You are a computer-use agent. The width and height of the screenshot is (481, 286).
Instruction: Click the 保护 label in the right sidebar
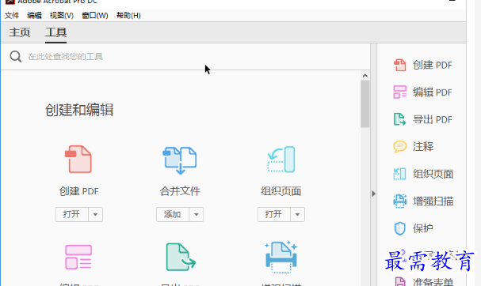(x=423, y=228)
